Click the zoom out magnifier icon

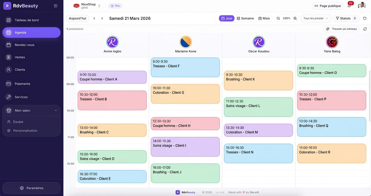pos(278,18)
